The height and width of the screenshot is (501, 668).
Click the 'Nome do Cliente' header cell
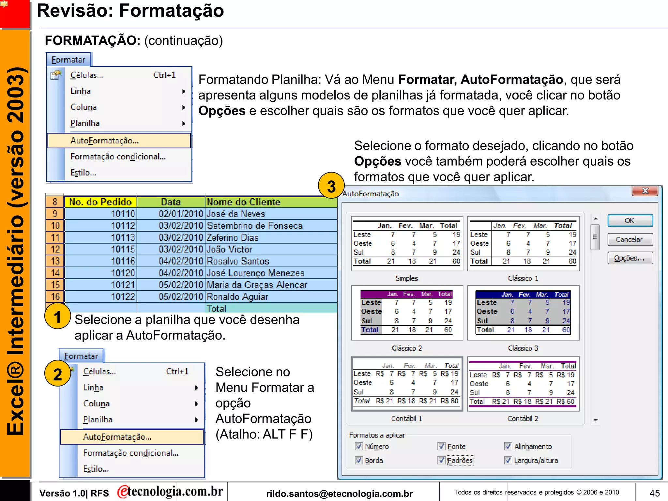(271, 202)
